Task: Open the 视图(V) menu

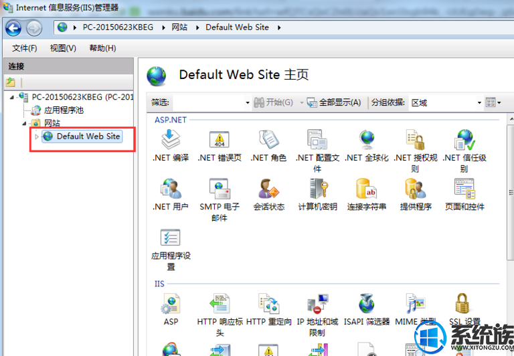Action: [63, 48]
